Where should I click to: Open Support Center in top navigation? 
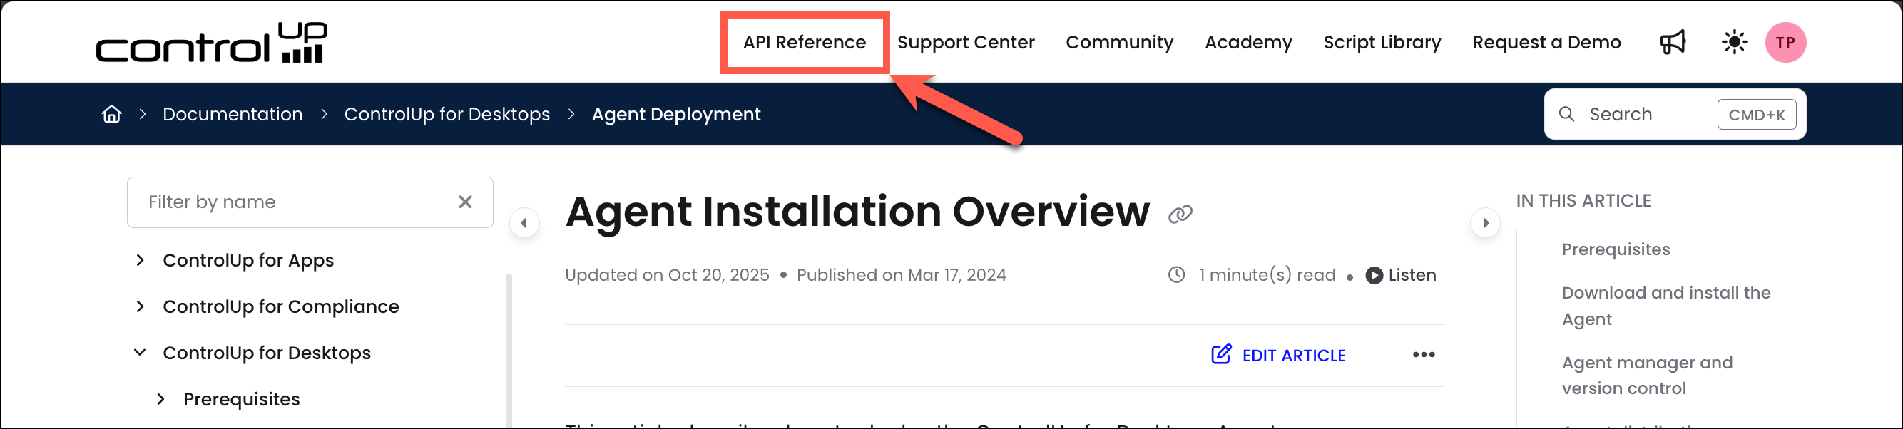[966, 43]
